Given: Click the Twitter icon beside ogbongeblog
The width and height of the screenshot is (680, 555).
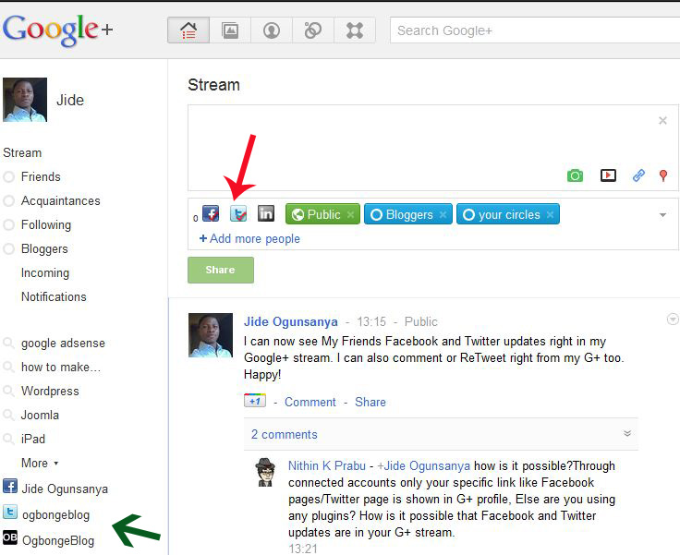Looking at the screenshot, I should pyautogui.click(x=10, y=513).
